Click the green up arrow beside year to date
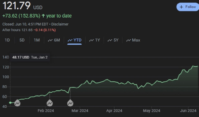199x117 pixels. point(43,16)
